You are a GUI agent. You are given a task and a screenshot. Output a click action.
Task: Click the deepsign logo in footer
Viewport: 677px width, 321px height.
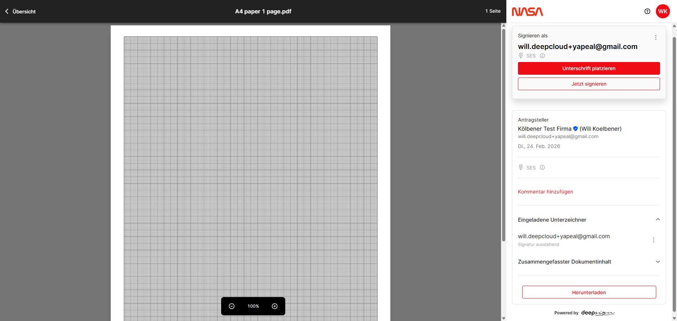click(x=598, y=313)
